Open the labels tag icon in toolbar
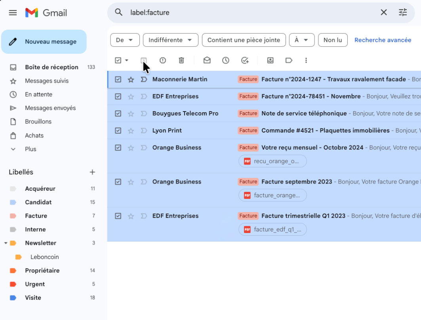The height and width of the screenshot is (320, 421). 289,60
